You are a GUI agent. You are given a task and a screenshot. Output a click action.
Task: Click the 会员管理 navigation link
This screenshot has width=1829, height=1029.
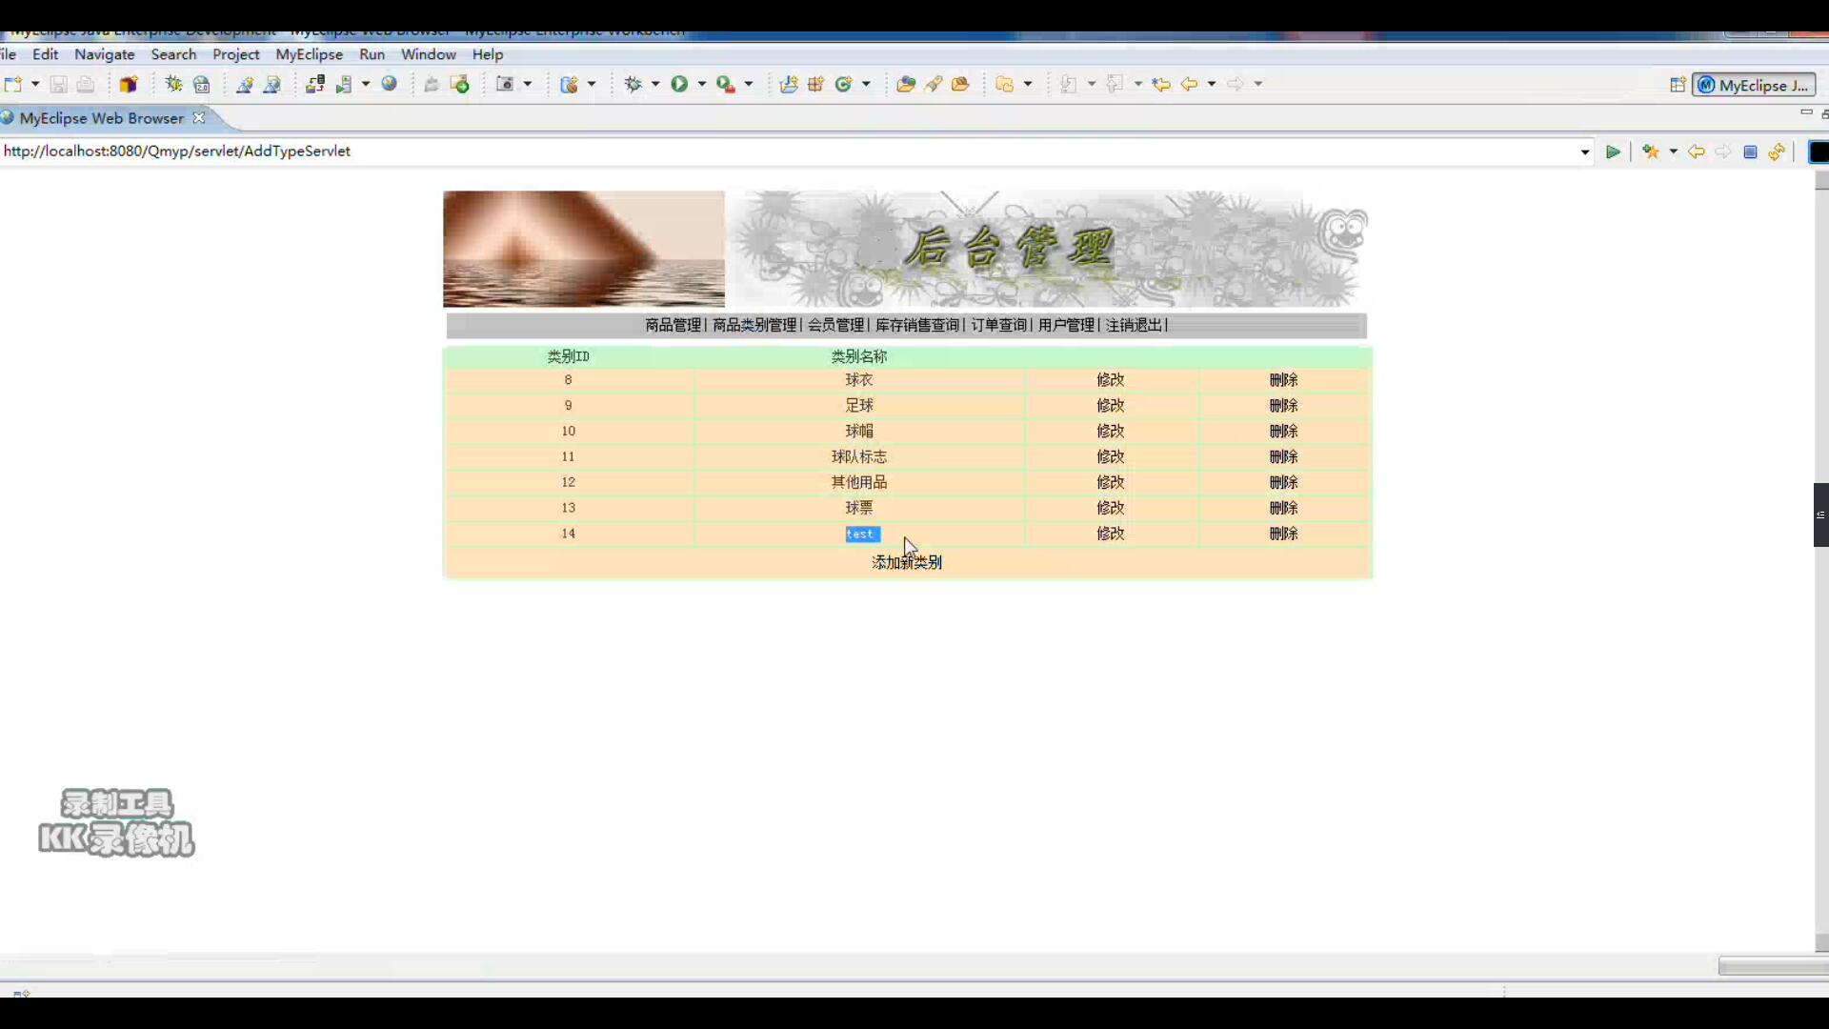836,325
